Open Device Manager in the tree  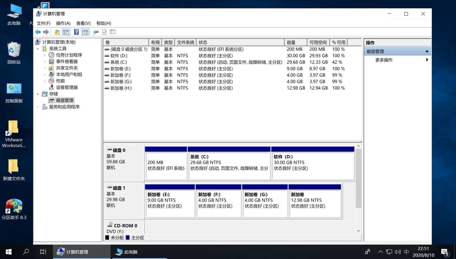pyautogui.click(x=66, y=87)
